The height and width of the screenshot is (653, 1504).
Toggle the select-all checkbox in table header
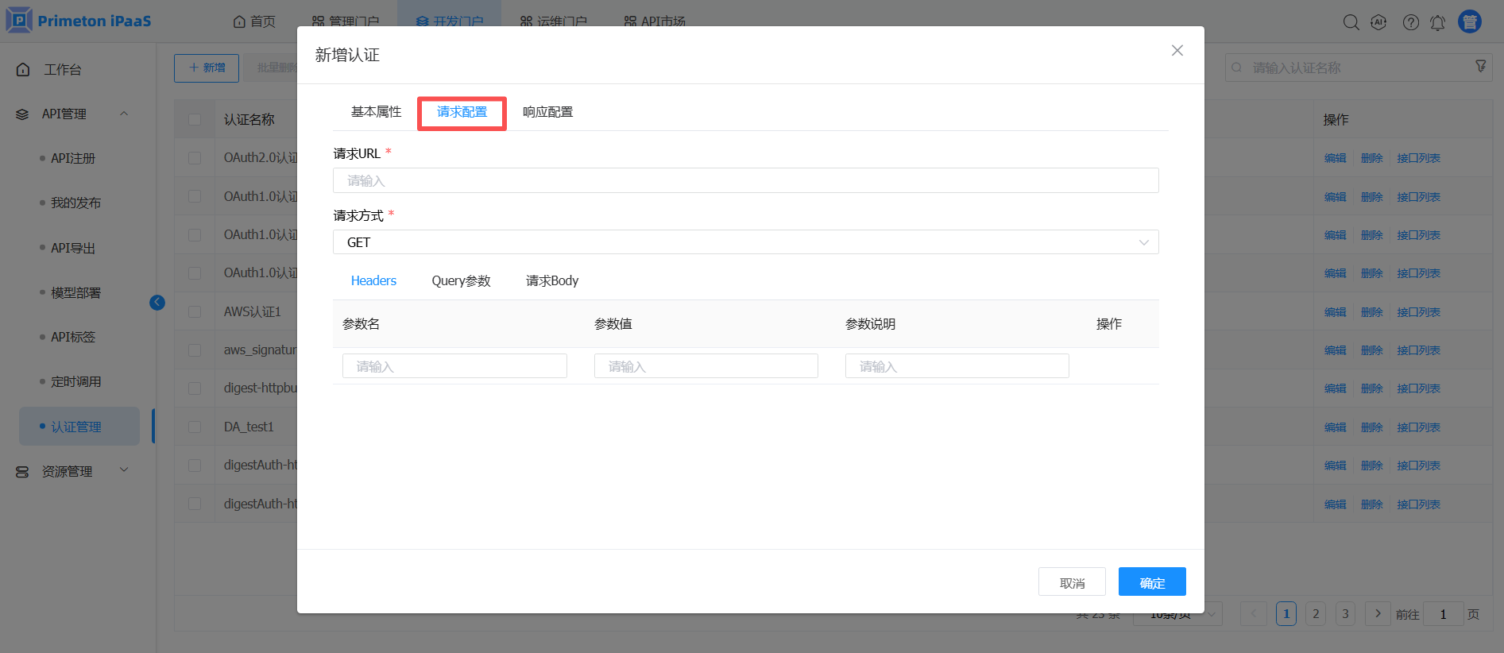[195, 119]
